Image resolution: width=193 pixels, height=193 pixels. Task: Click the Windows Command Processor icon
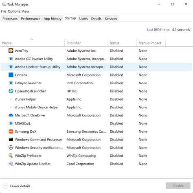pos(11,140)
